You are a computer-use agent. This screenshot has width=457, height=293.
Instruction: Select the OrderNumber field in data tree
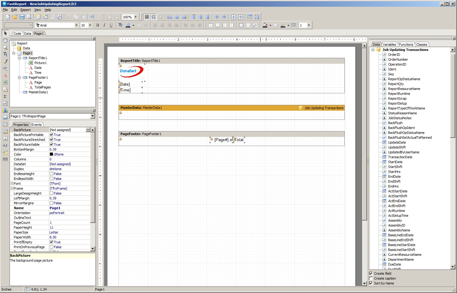(x=398, y=59)
